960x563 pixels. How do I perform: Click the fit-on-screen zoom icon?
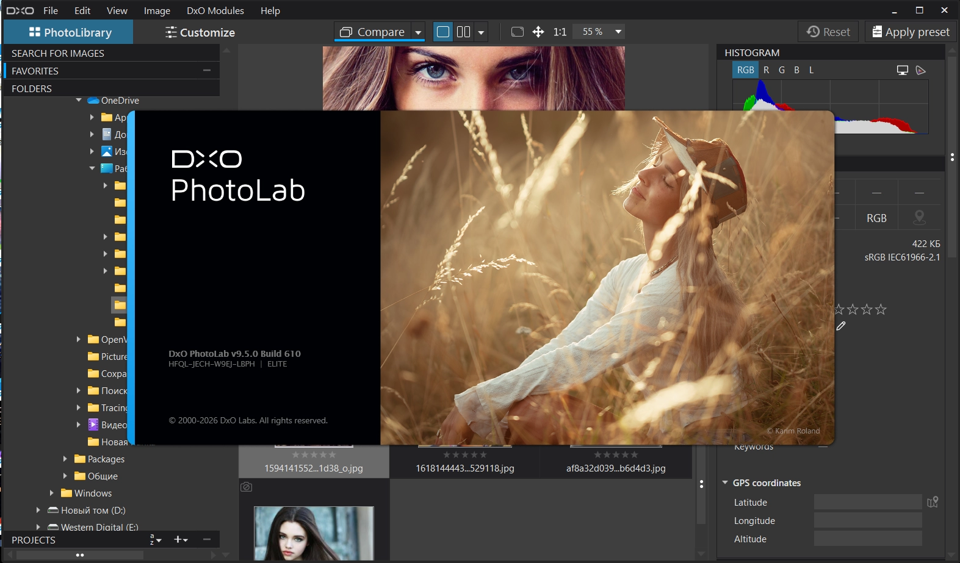coord(518,32)
